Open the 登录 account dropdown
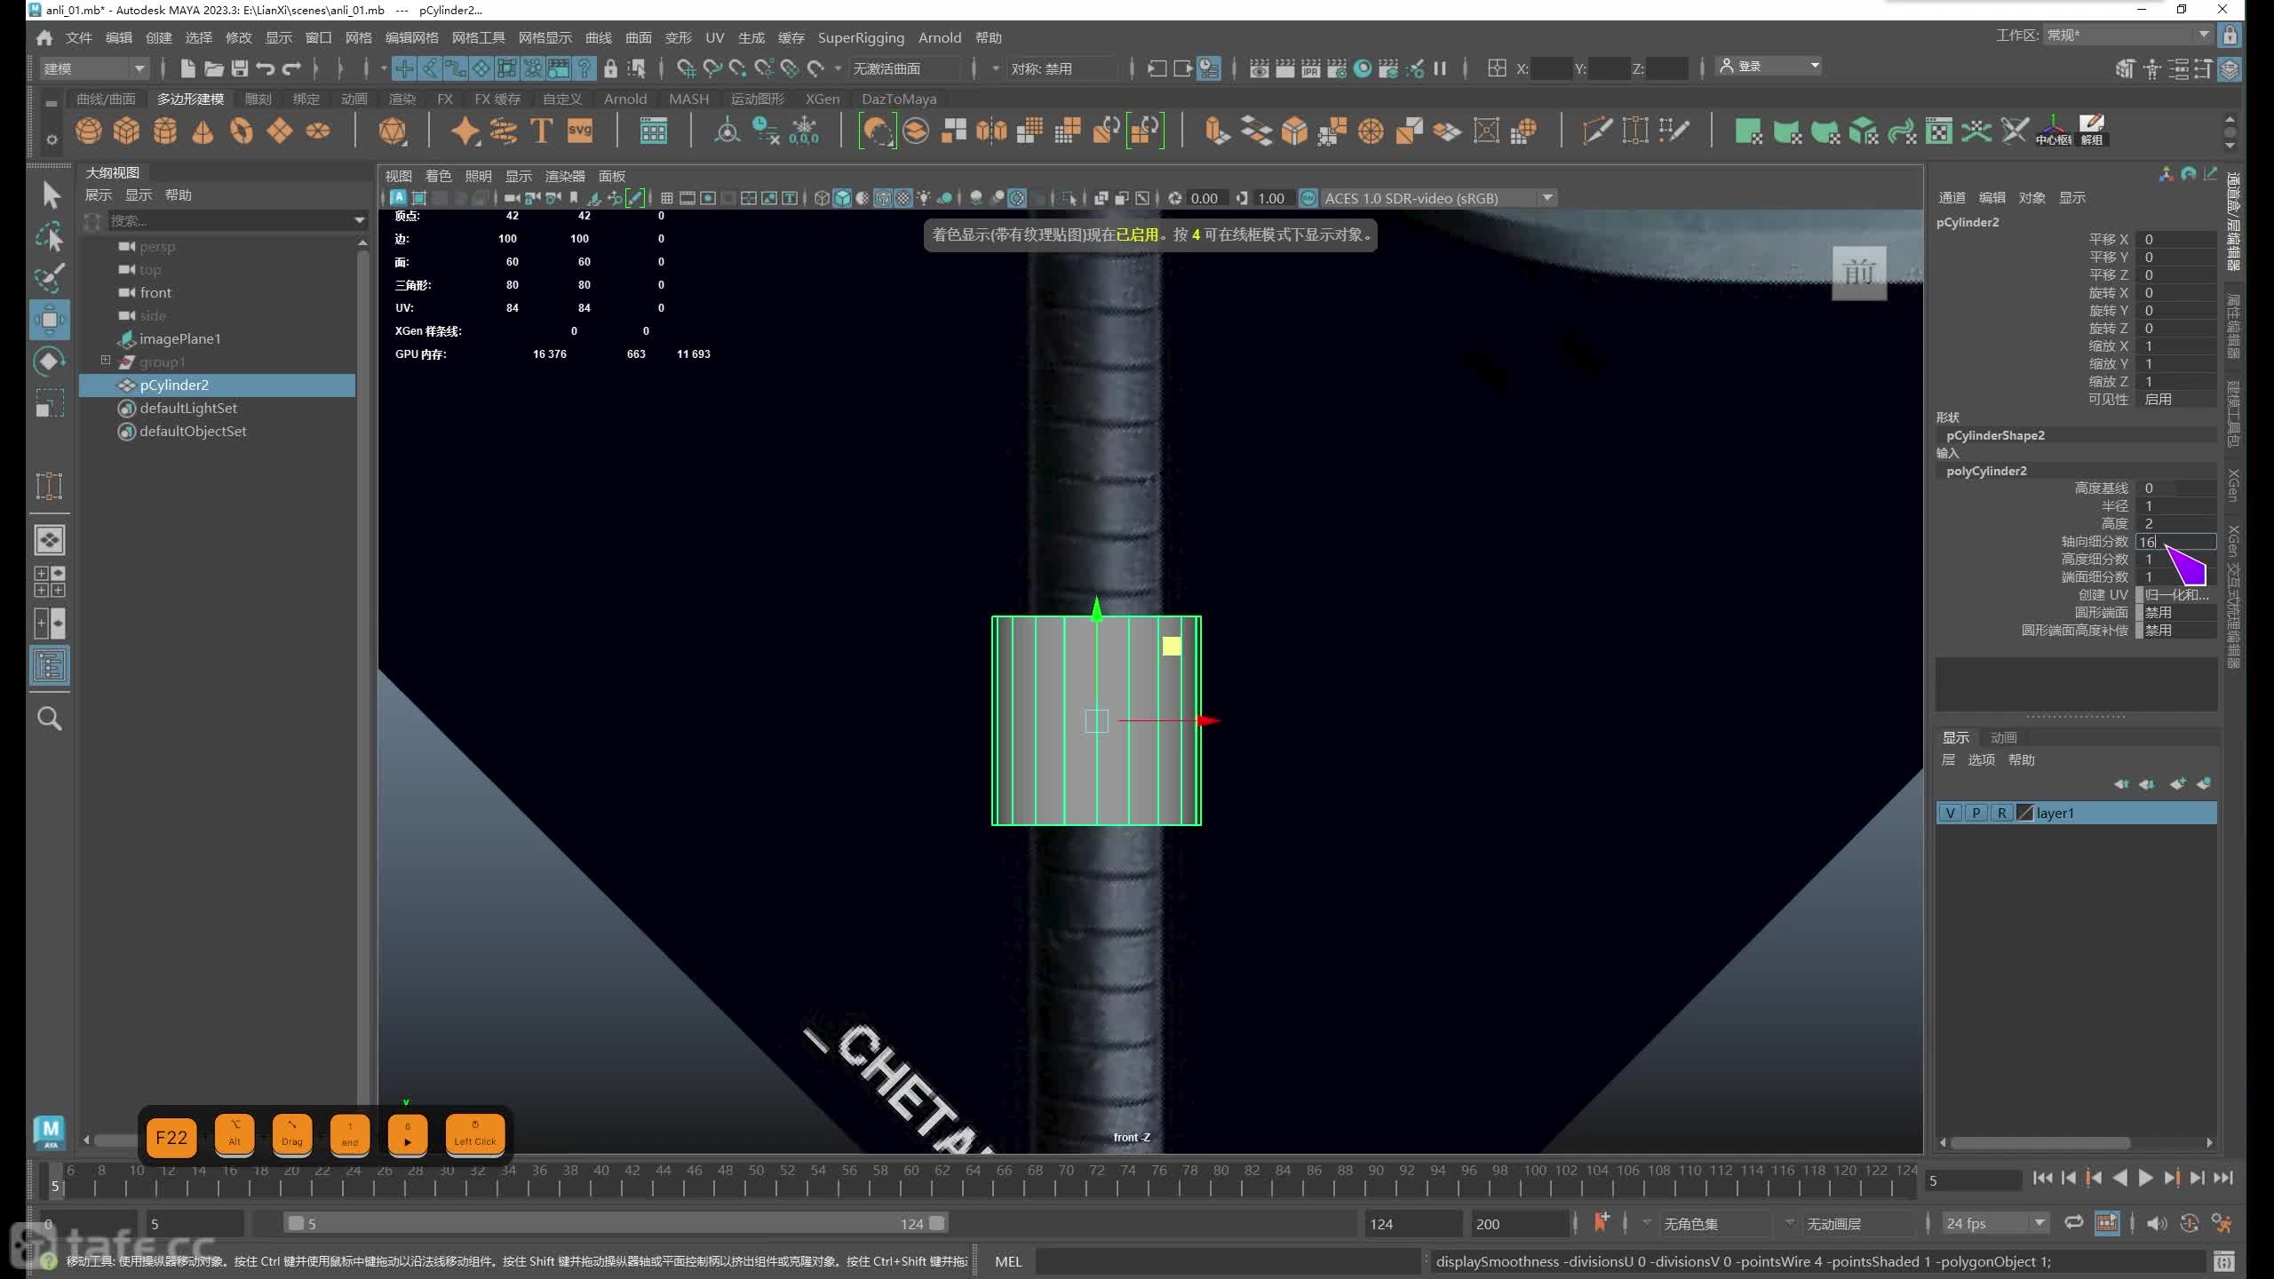The height and width of the screenshot is (1279, 2274). (x=1769, y=67)
